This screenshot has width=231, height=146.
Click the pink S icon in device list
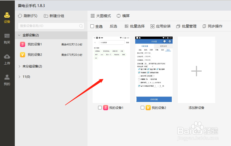click(23, 44)
